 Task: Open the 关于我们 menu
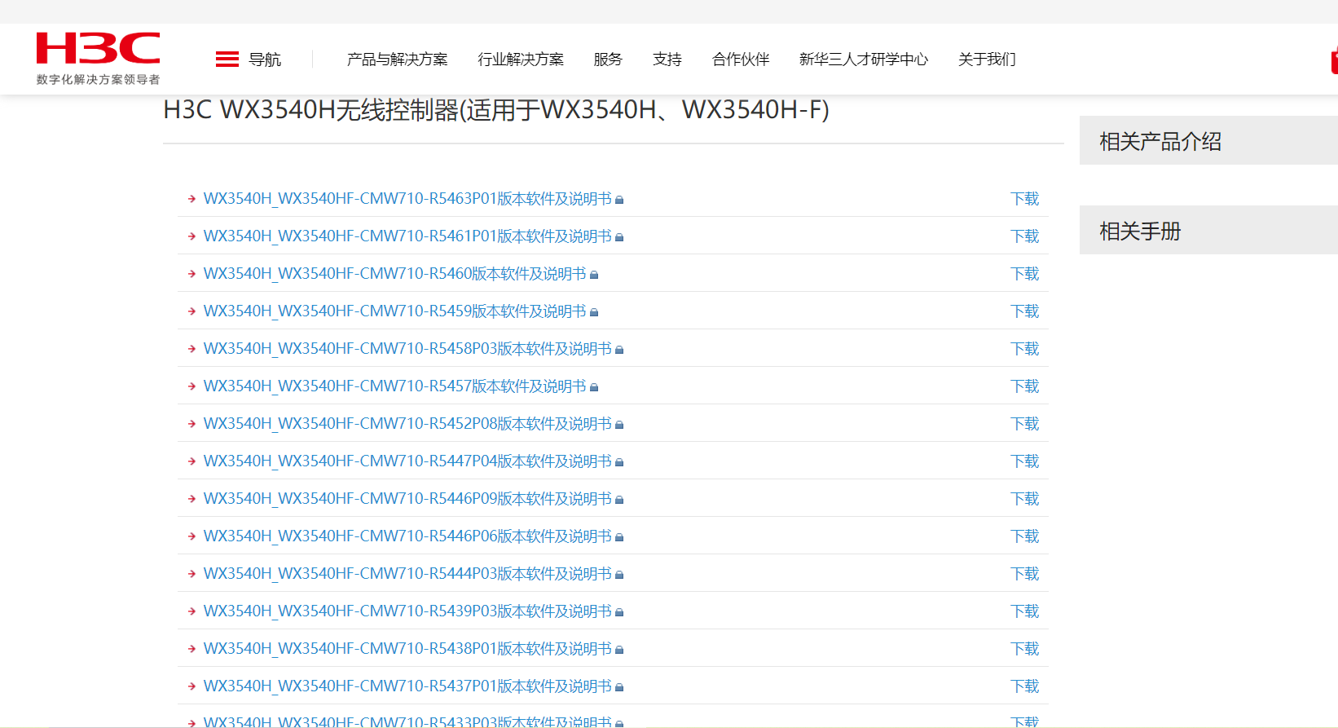[x=987, y=60]
